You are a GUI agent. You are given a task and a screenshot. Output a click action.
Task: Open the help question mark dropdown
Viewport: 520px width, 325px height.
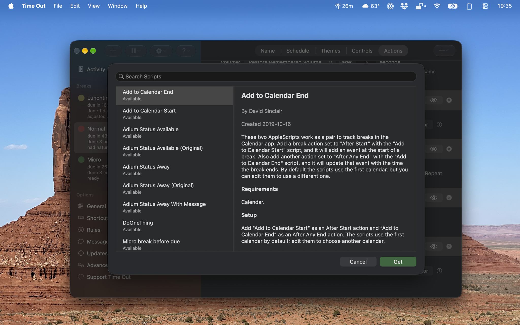click(x=186, y=51)
